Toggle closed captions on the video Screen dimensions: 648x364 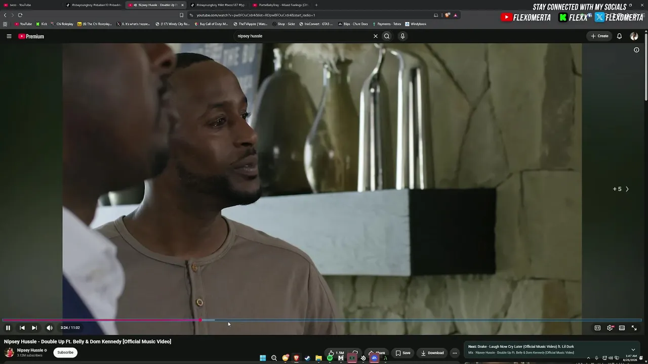coord(597,328)
